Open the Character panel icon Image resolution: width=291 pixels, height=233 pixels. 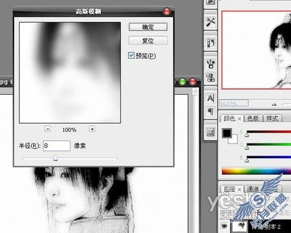211,98
